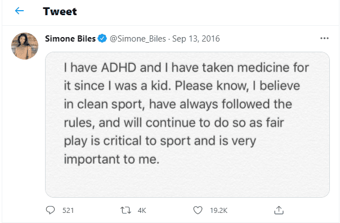View the 19.2K likes count
Viewport: 340px width, 223px height.
click(218, 211)
